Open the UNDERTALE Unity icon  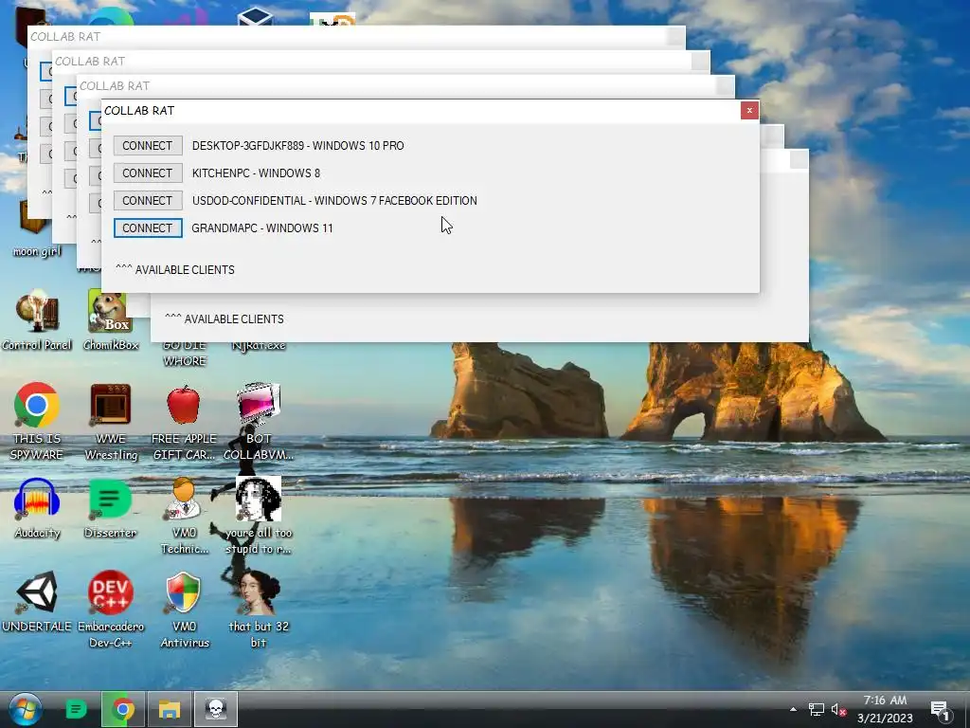click(37, 602)
